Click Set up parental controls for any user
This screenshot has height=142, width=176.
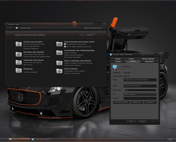click(x=79, y=46)
